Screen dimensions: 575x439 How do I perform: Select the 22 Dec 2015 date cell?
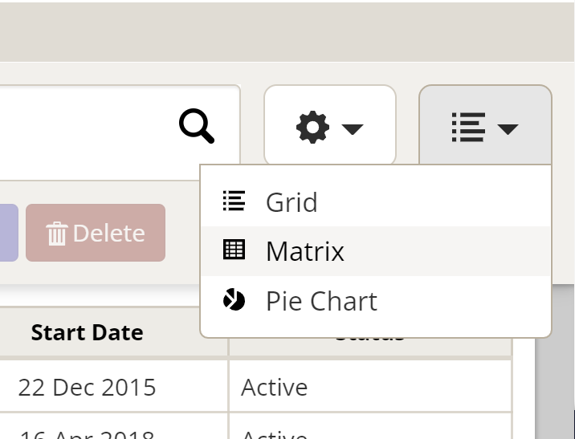87,388
